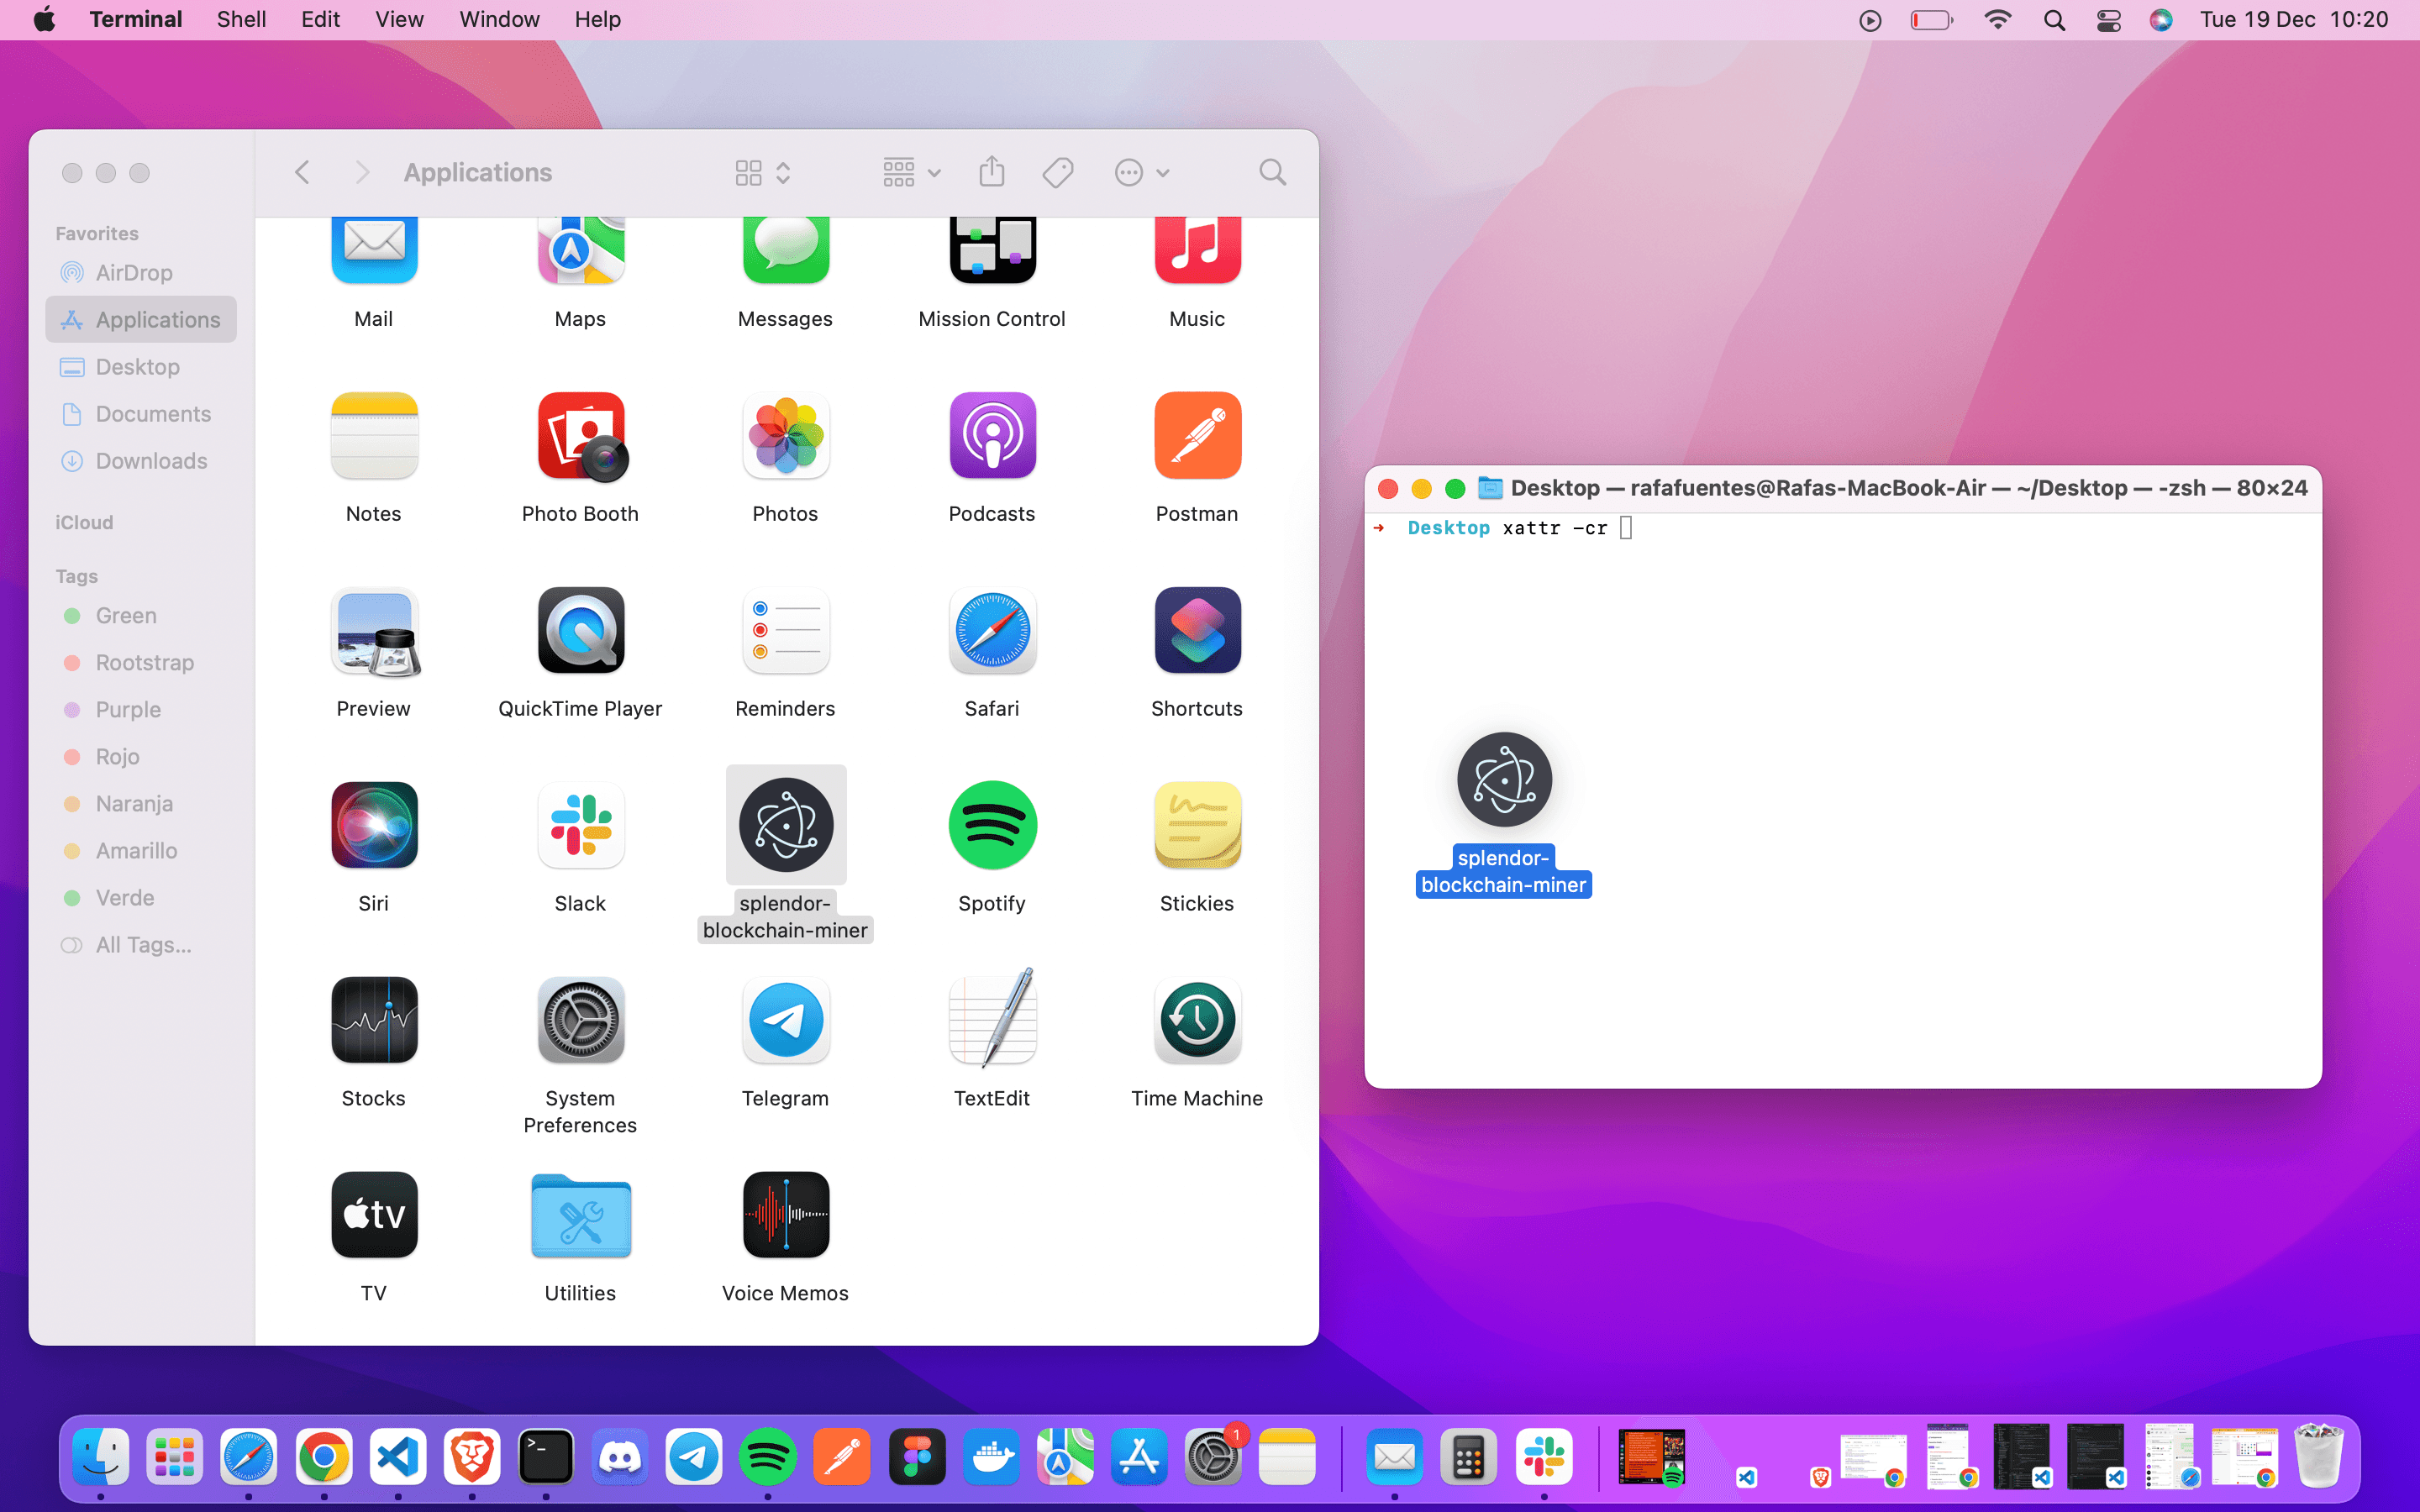The height and width of the screenshot is (1512, 2420).
Task: Select the Podcasts app icon
Action: 992,436
